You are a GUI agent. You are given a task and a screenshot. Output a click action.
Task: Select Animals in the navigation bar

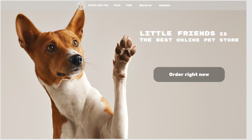165,5
